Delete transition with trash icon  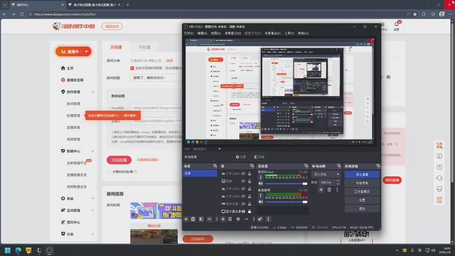click(329, 190)
